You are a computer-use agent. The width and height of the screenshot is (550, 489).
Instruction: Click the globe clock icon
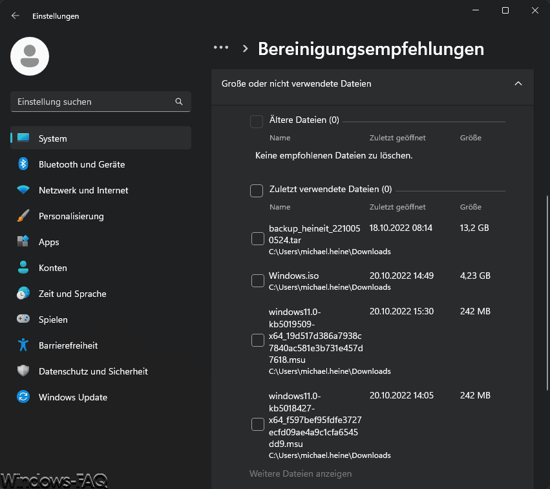coord(23,294)
